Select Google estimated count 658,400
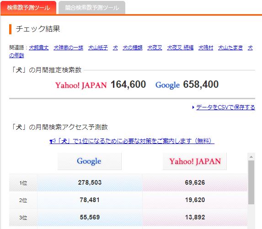262x229 pixels. (201, 85)
